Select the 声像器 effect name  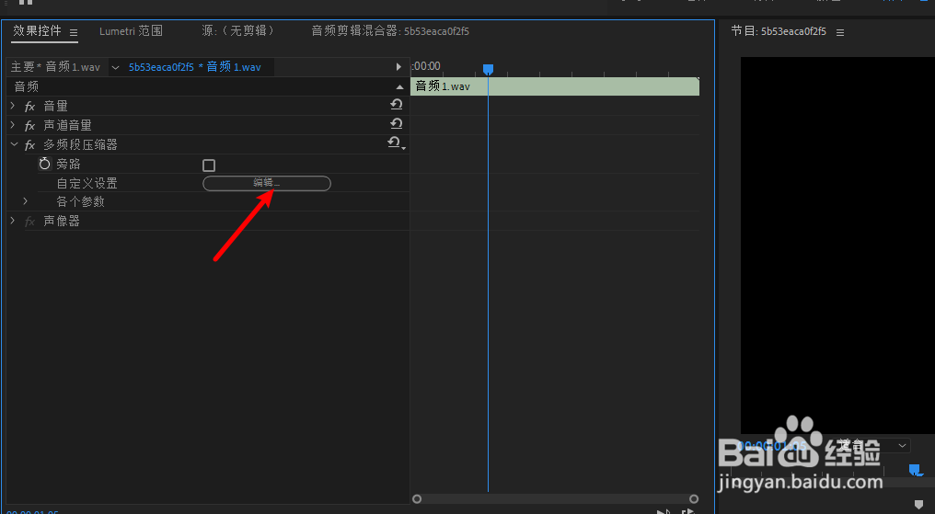[62, 221]
